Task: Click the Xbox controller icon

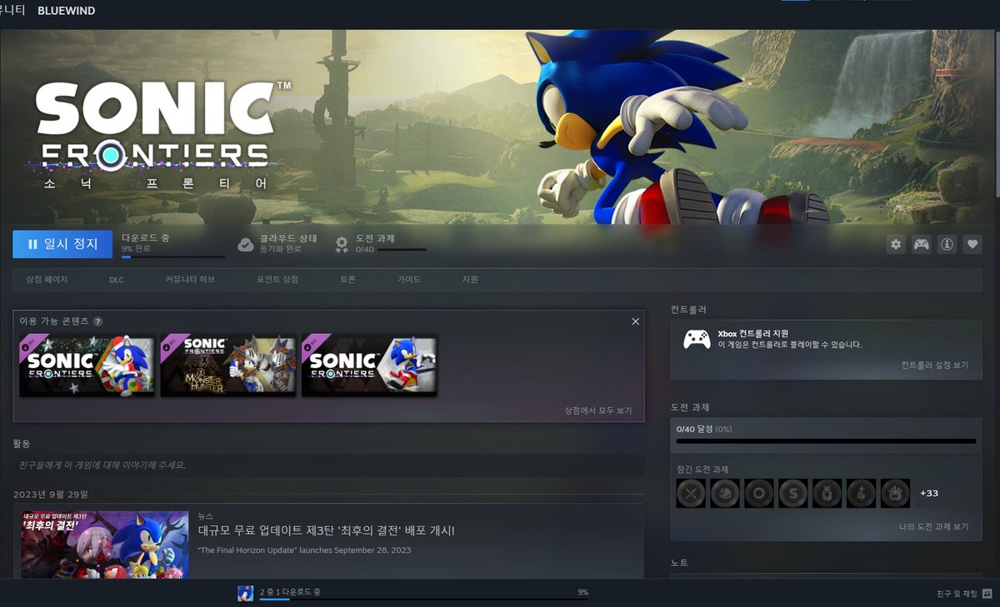Action: 697,339
